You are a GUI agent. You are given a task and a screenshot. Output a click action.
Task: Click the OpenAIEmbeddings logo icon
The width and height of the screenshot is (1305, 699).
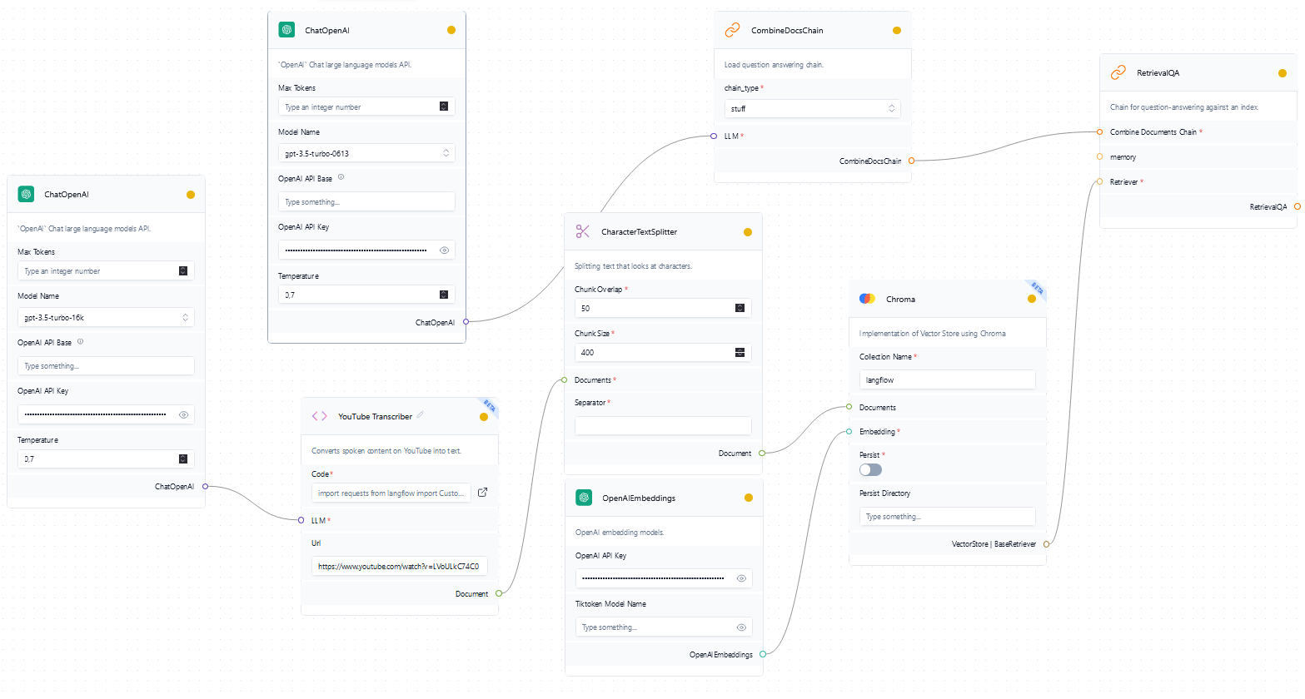pos(584,498)
